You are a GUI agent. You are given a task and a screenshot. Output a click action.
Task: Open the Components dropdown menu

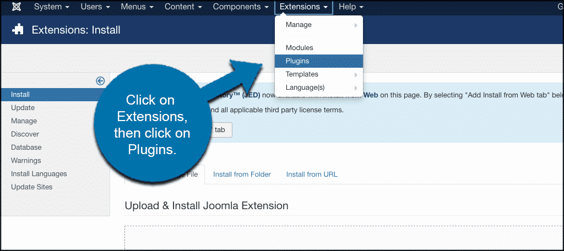(x=241, y=7)
